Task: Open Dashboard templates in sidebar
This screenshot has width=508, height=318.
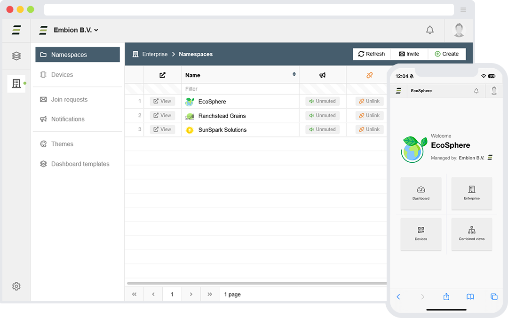Action: coord(80,164)
